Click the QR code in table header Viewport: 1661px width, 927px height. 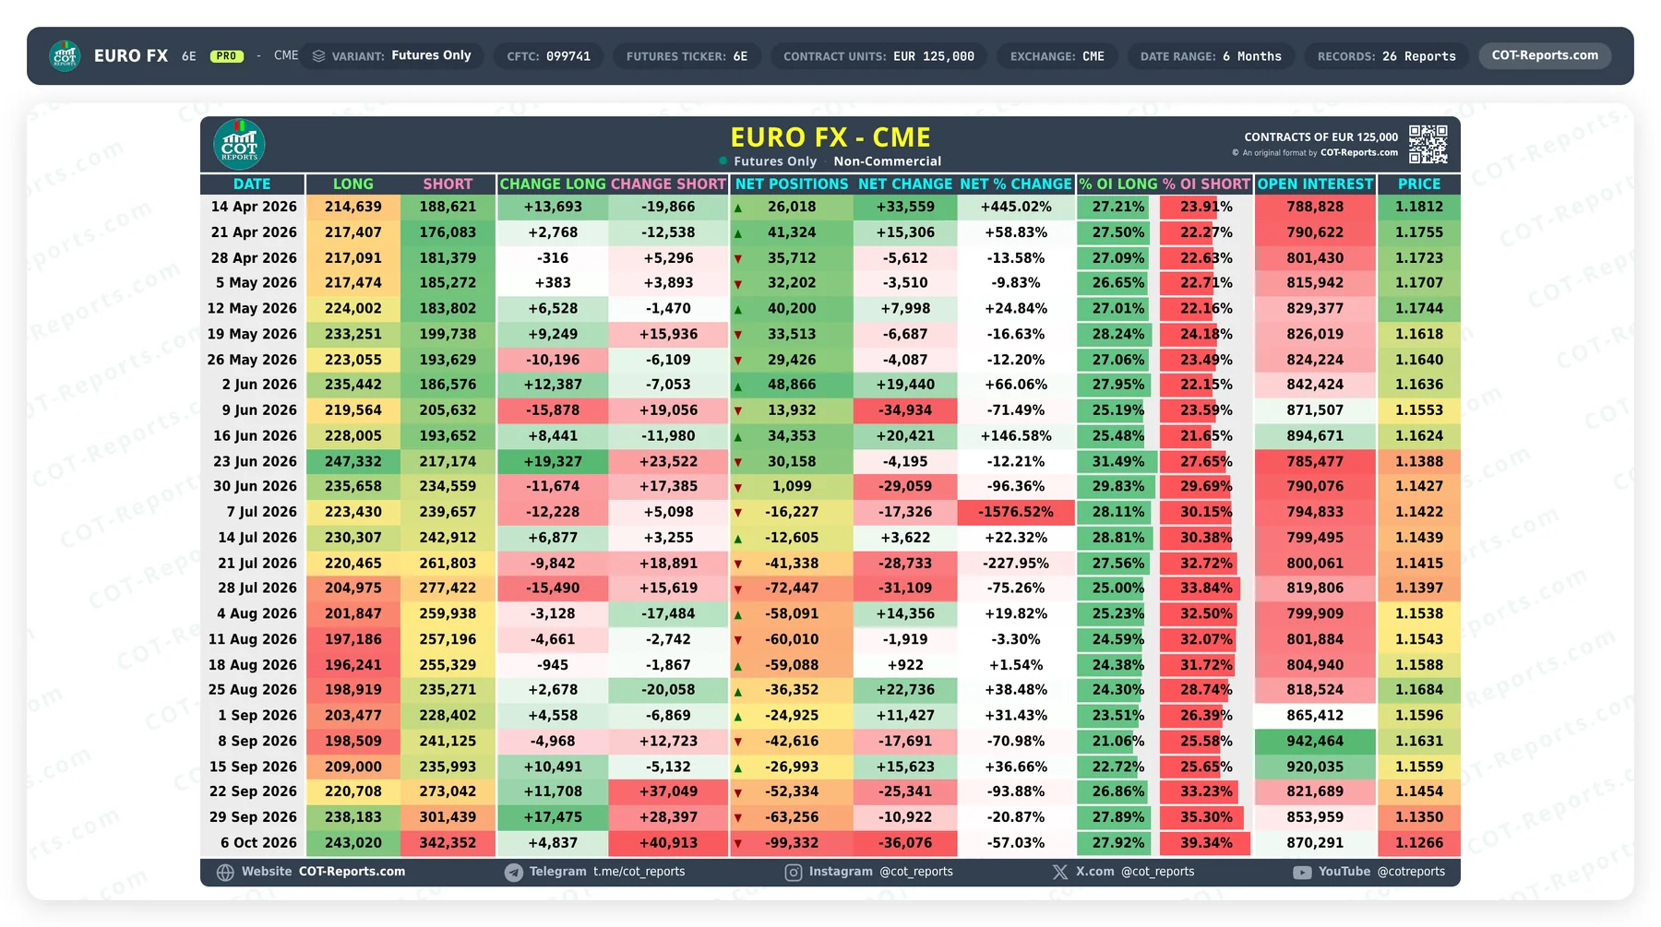click(x=1428, y=144)
